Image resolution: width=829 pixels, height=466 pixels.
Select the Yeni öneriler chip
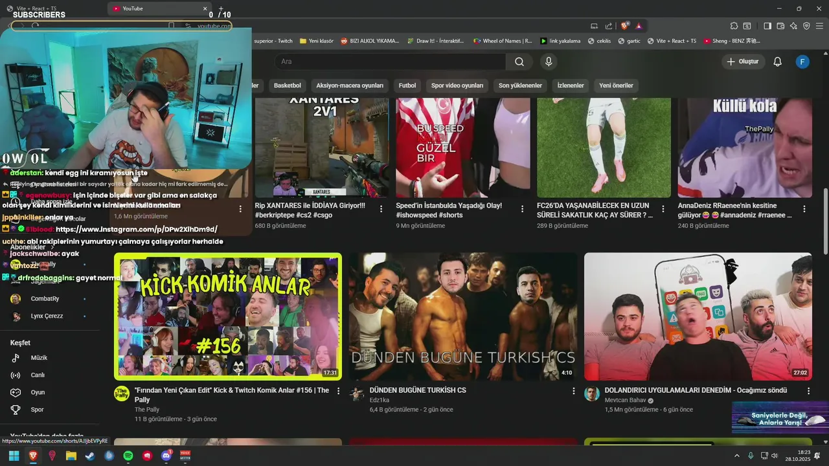(616, 85)
